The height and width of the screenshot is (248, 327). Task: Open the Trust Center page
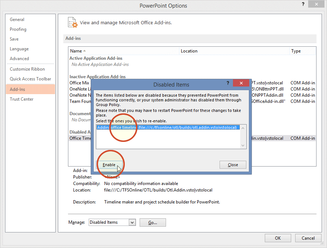(x=21, y=99)
